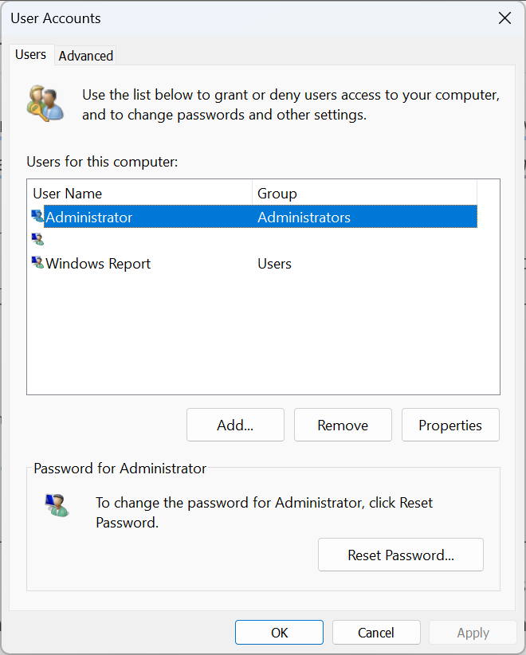
Task: Click the small user icon below Administrator
Action: pyautogui.click(x=37, y=239)
